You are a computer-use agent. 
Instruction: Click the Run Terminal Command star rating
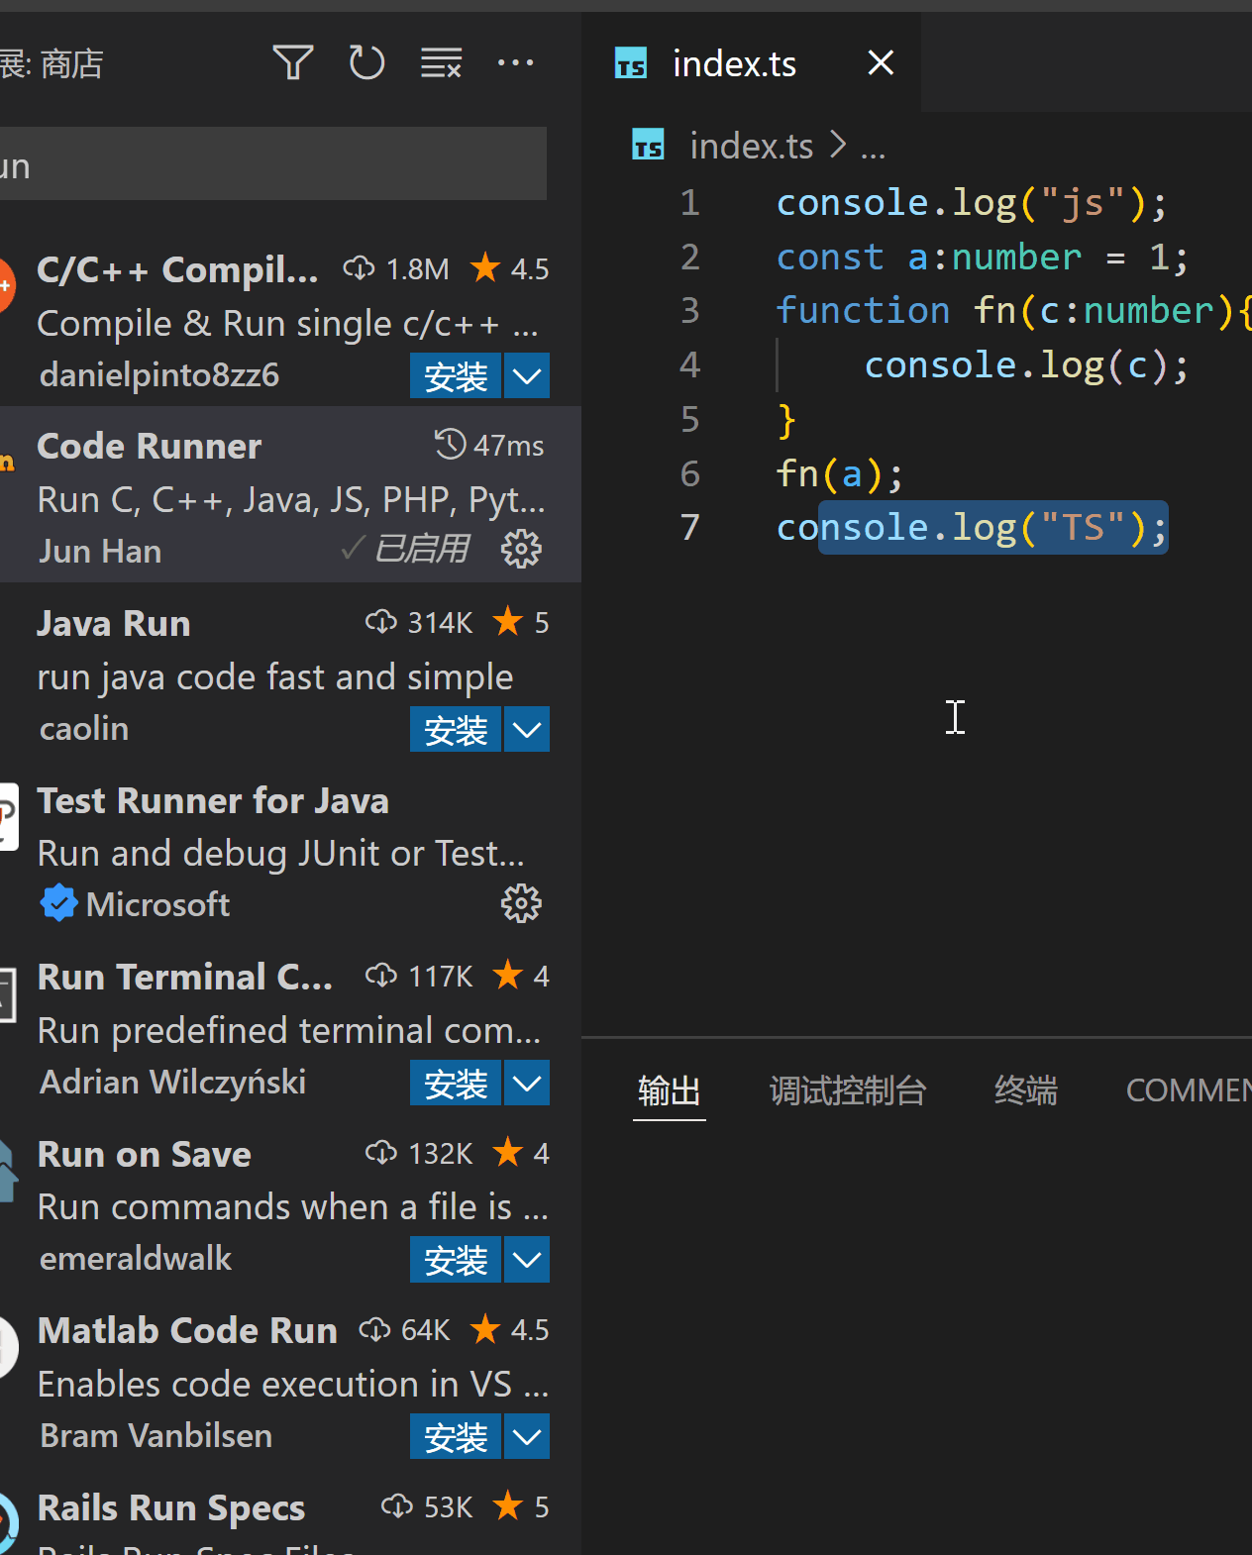(521, 976)
